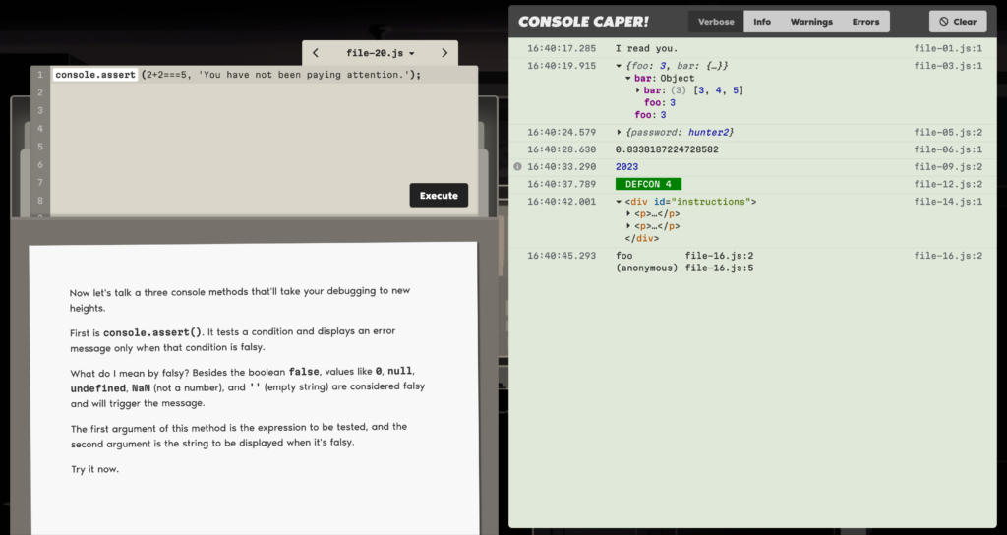Go to the next file with right chevron
The image size is (1007, 535).
click(x=444, y=53)
